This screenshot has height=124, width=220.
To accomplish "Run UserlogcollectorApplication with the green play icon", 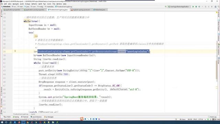I will point(193,7).
